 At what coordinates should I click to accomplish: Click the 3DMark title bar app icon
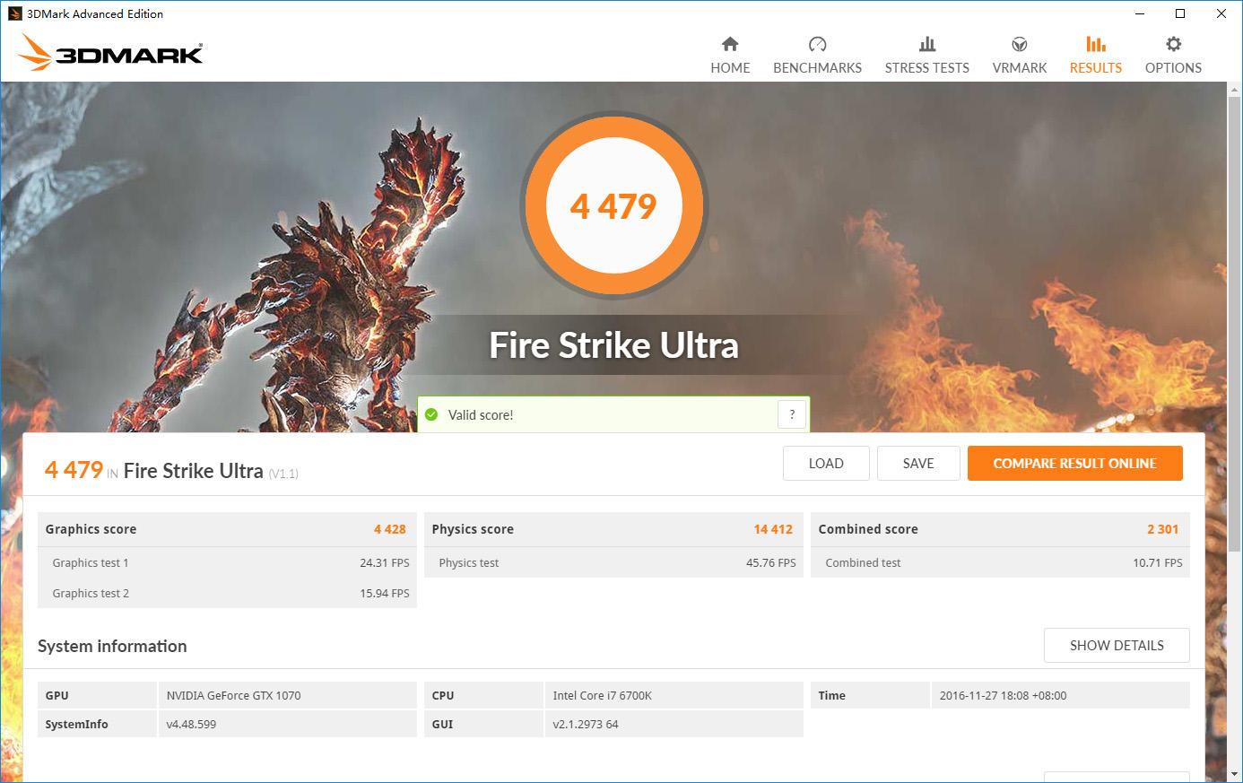coord(14,13)
